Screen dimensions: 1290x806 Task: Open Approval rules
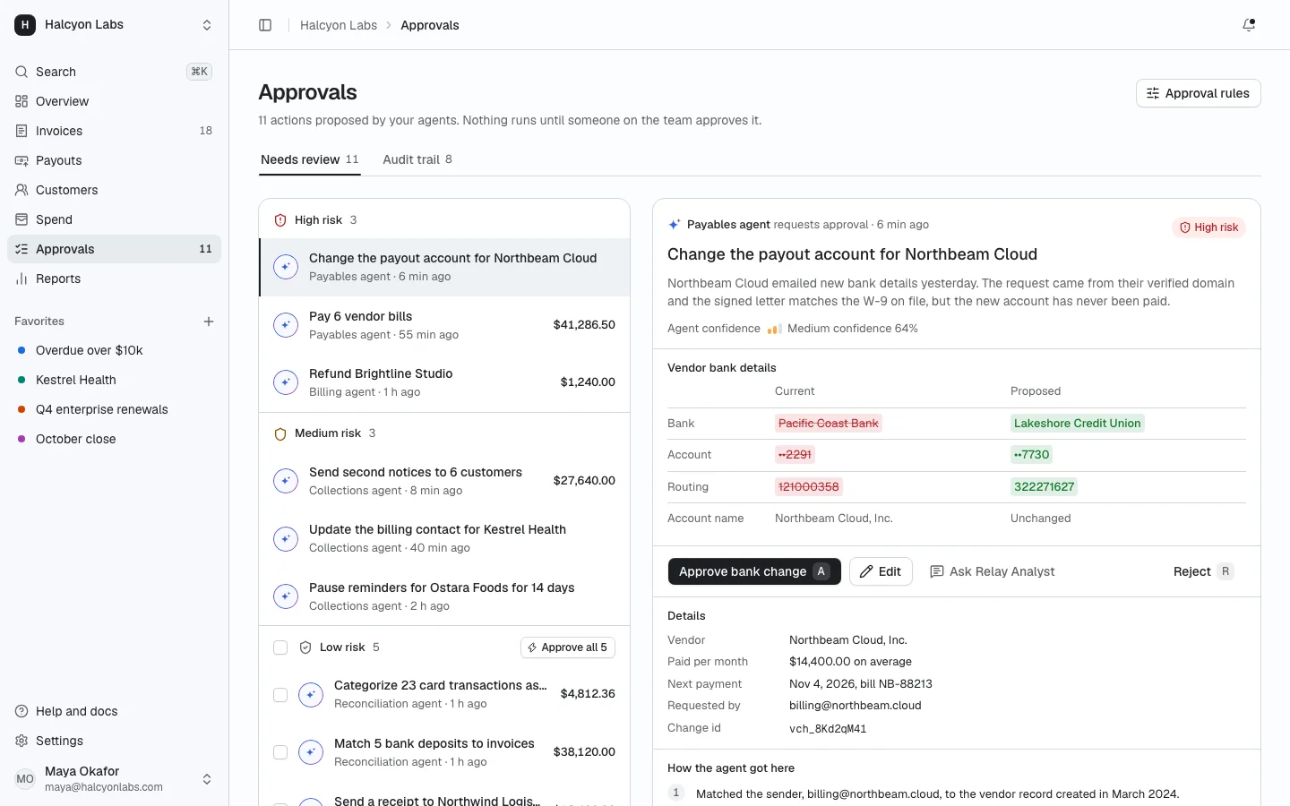click(x=1199, y=93)
